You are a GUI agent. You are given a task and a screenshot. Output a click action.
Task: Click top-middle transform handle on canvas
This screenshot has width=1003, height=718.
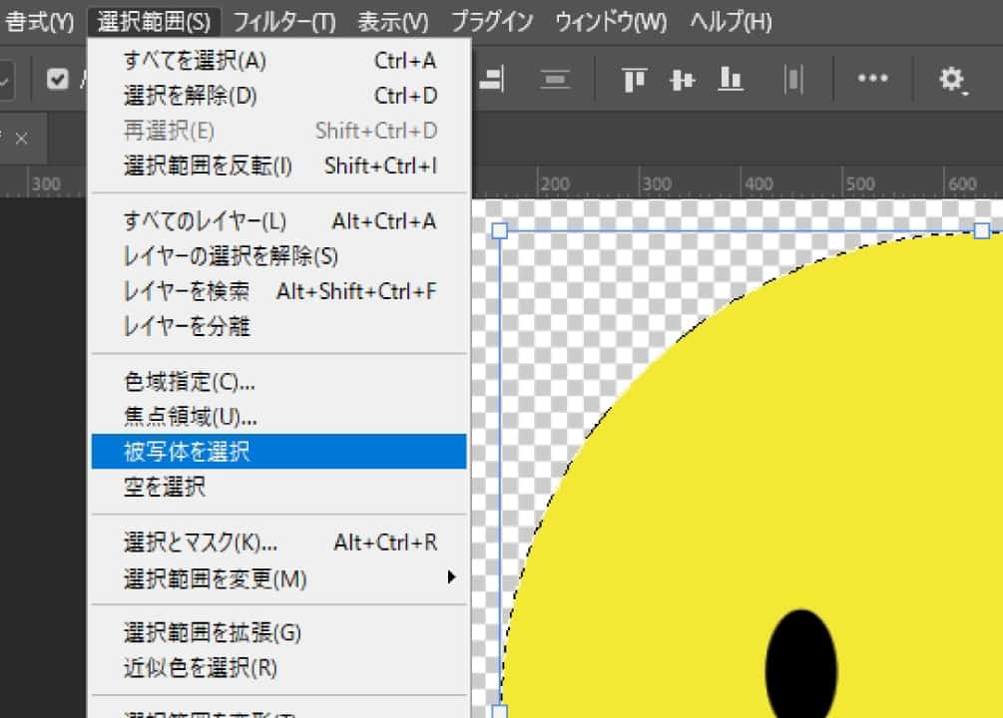[982, 230]
